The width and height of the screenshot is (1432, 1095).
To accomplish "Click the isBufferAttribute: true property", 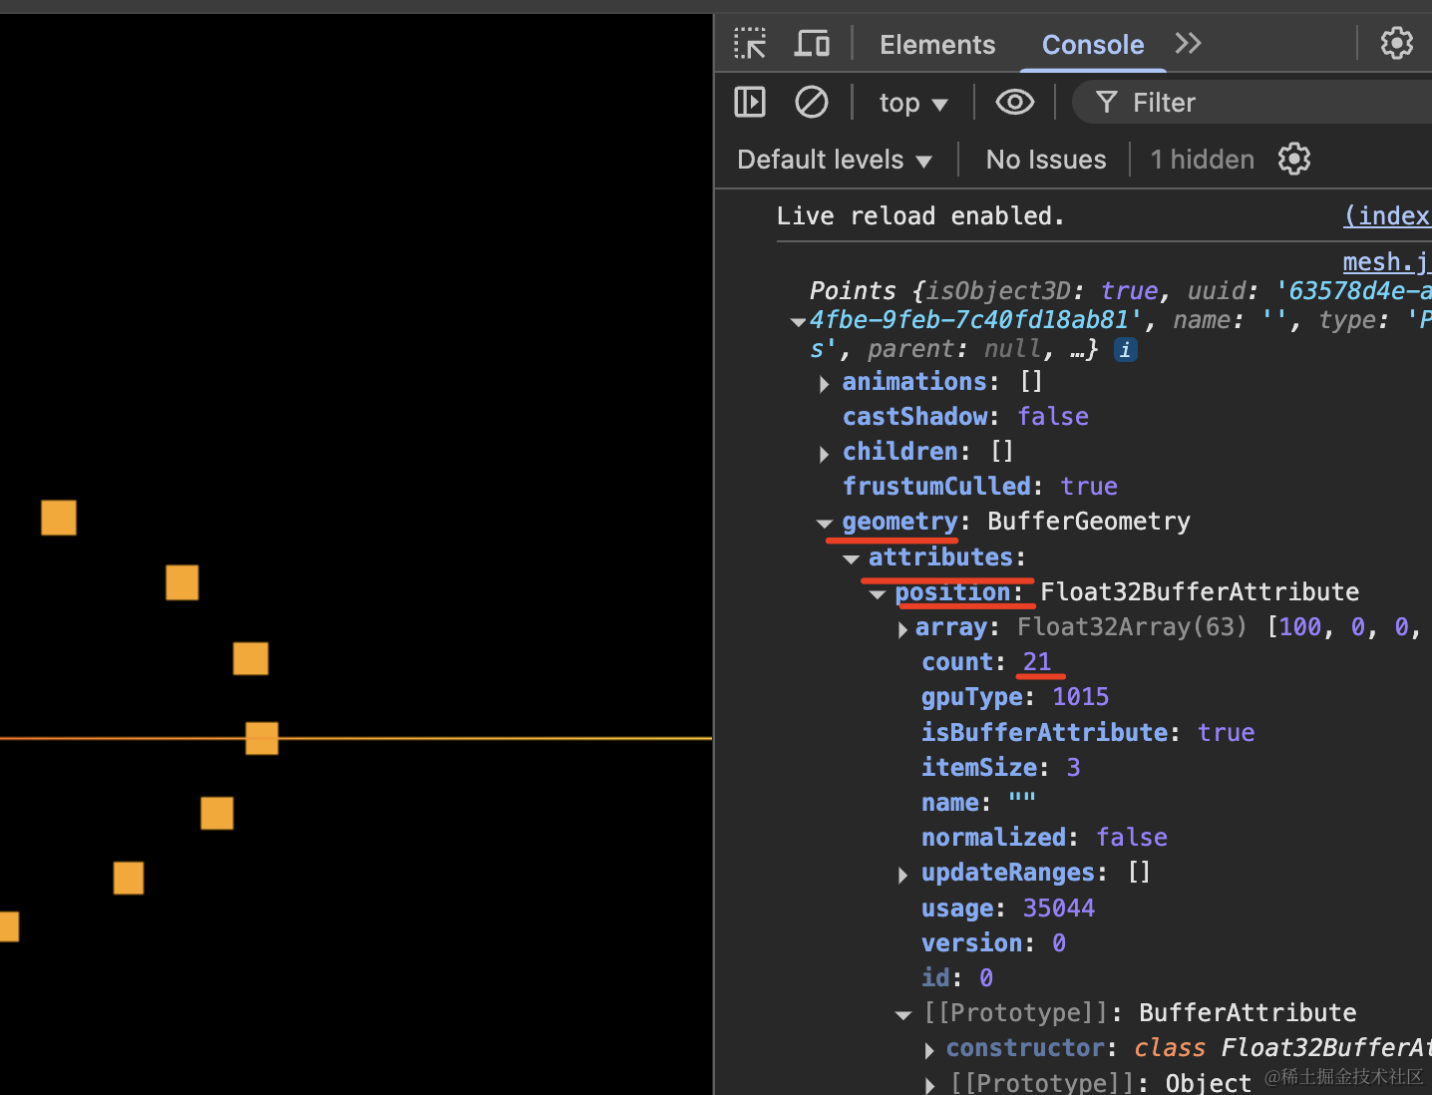I will [x=1088, y=732].
